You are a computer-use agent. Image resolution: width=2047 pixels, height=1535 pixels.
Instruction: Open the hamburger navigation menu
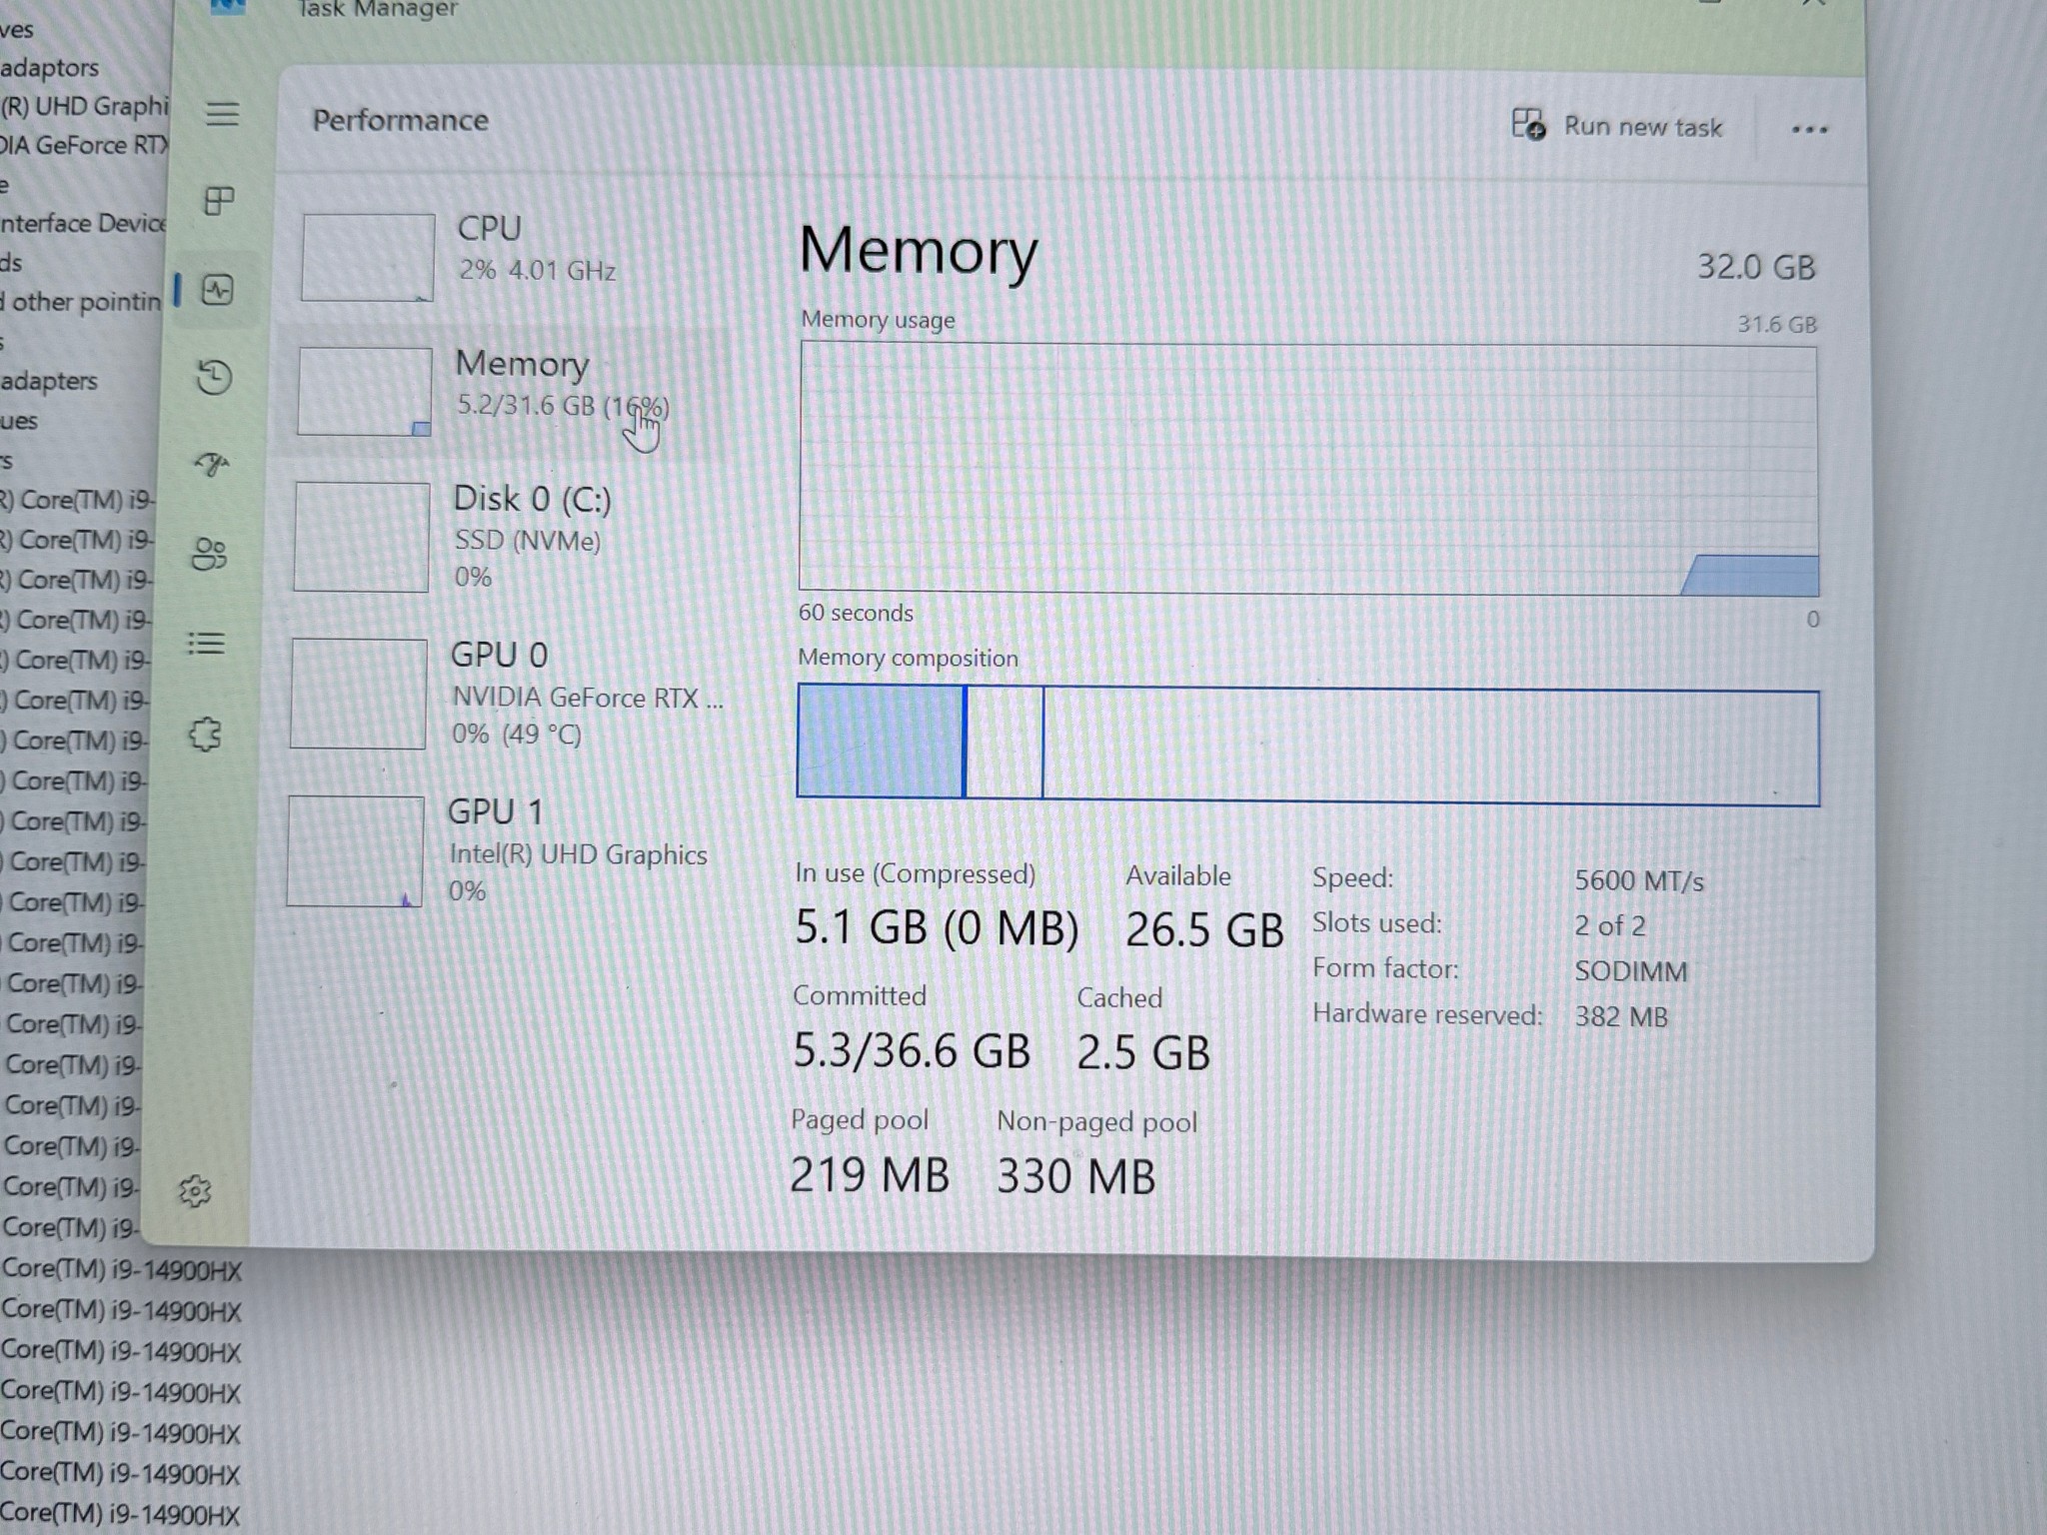pyautogui.click(x=222, y=114)
